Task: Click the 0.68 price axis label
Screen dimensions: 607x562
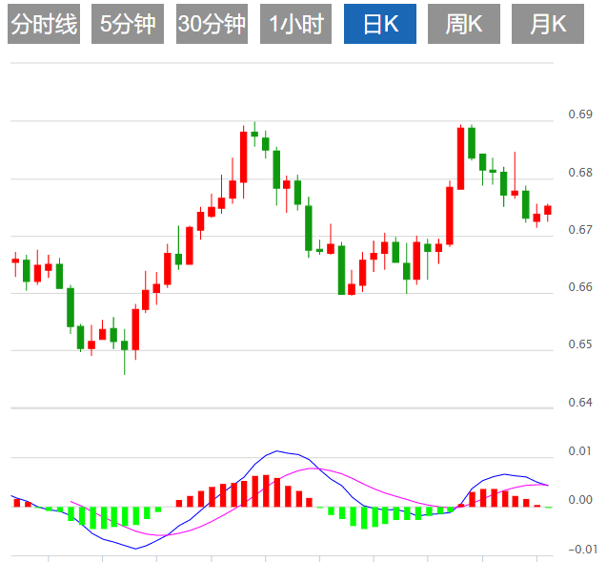Action: point(580,172)
